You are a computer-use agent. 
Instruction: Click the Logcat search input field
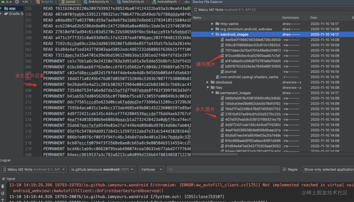[223, 169]
